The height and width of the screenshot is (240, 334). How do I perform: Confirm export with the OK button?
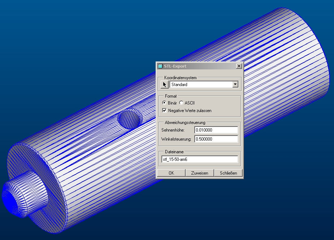pyautogui.click(x=171, y=173)
